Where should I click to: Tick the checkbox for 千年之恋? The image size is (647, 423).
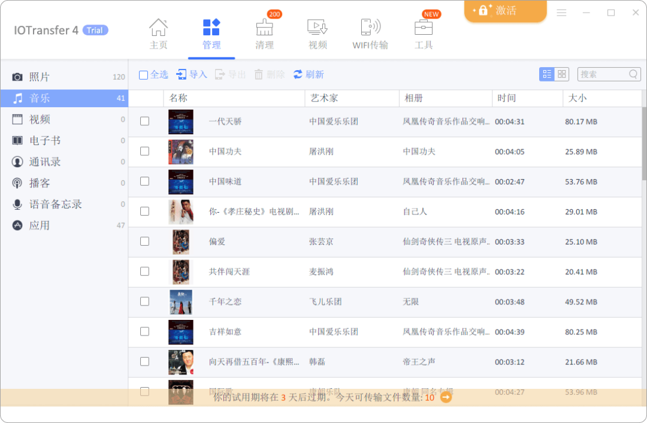(x=144, y=302)
